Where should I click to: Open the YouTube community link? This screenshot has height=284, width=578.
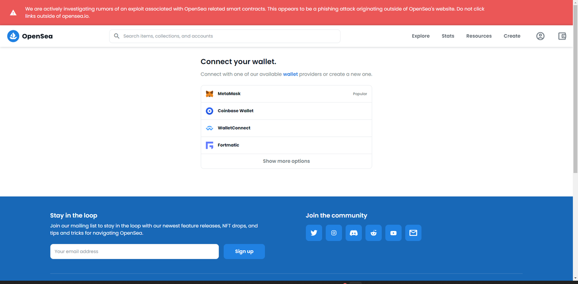(394, 233)
